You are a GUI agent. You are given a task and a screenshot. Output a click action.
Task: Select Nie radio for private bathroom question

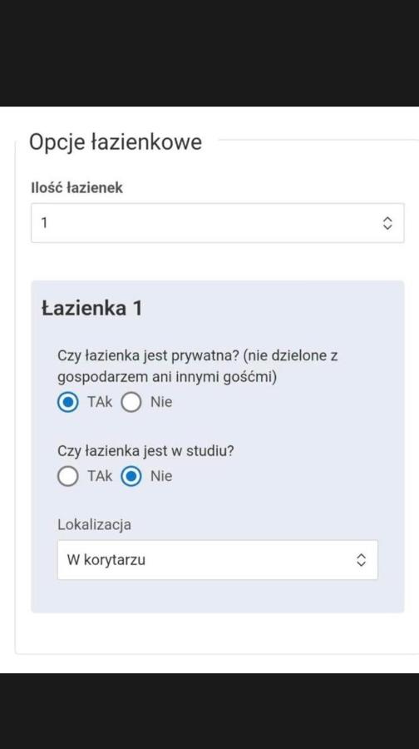point(131,402)
